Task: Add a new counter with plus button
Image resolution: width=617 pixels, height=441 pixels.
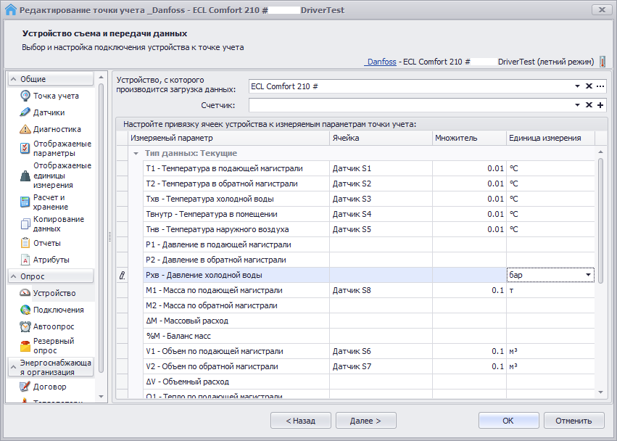Action: pos(600,106)
